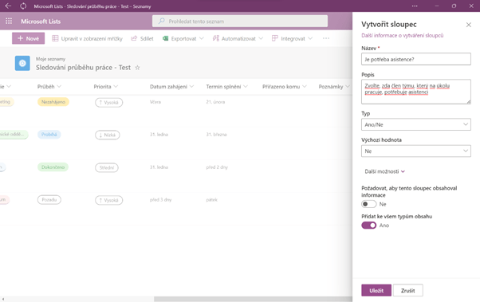Image resolution: width=480 pixels, height=302 pixels.
Task: Collapse Další možnosti section
Action: (x=384, y=171)
